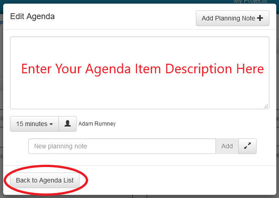Viewport: 279px width, 198px height.
Task: Expand planning note editor with arrows icon
Action: pos(247,146)
